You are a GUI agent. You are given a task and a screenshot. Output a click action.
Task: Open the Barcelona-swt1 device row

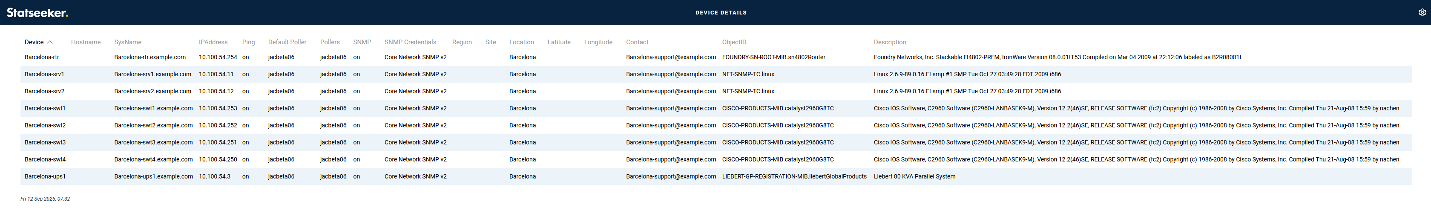(x=45, y=108)
